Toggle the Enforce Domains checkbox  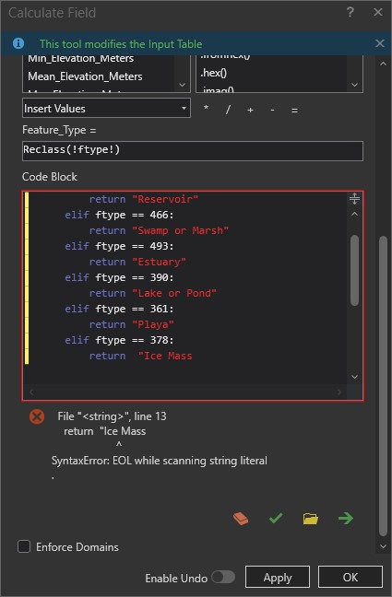click(24, 546)
